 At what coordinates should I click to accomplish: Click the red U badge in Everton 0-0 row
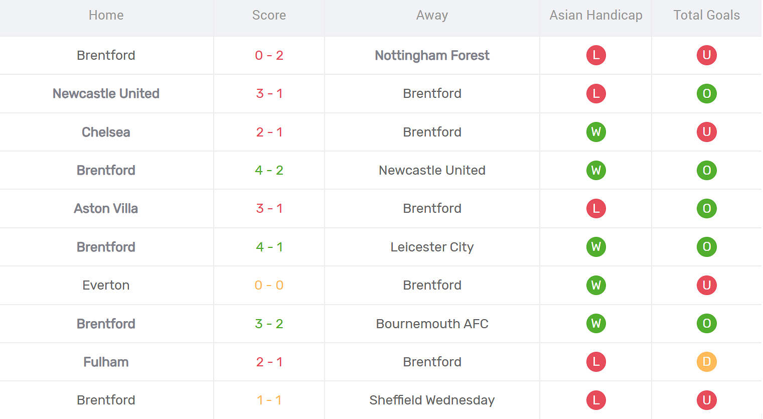[x=706, y=285]
